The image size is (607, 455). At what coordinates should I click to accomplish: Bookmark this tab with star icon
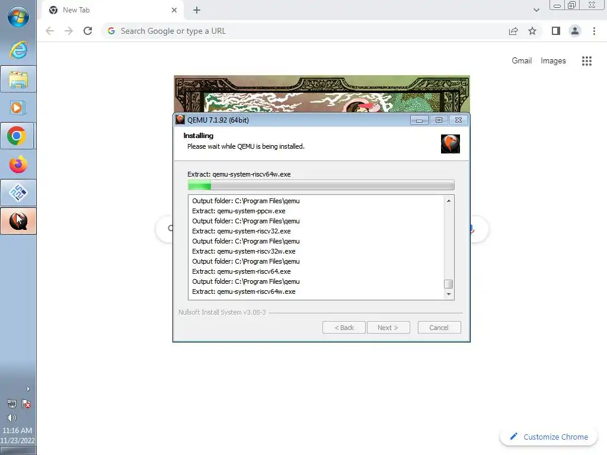point(532,31)
